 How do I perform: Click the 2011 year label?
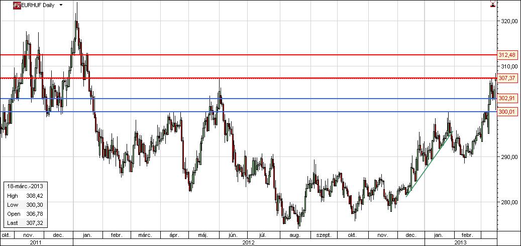click(36, 242)
